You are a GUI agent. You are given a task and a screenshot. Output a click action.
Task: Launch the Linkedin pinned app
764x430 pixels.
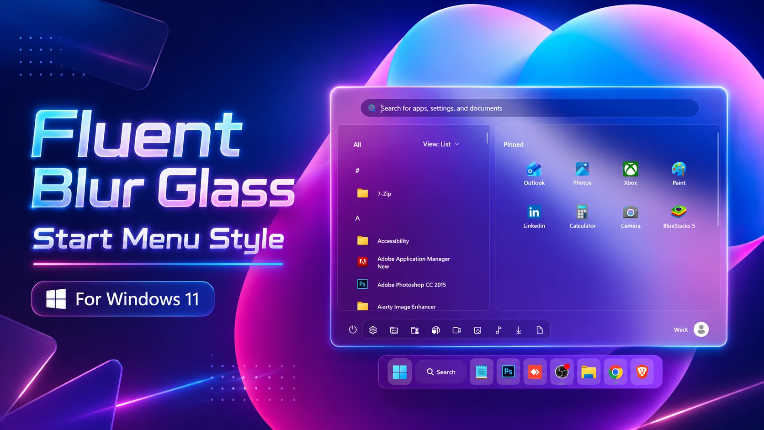[x=534, y=217]
